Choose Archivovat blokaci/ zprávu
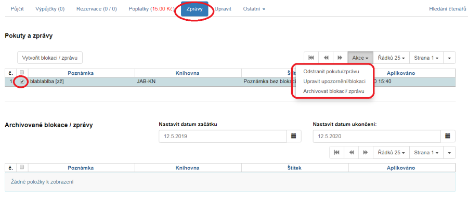 click(333, 91)
